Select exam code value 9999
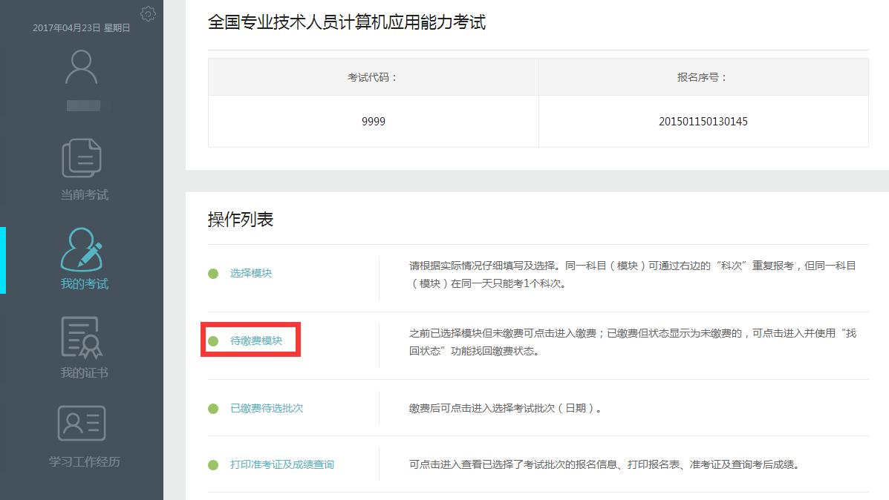889x500 pixels. (373, 121)
